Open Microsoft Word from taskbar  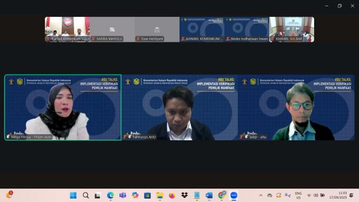(x=209, y=195)
